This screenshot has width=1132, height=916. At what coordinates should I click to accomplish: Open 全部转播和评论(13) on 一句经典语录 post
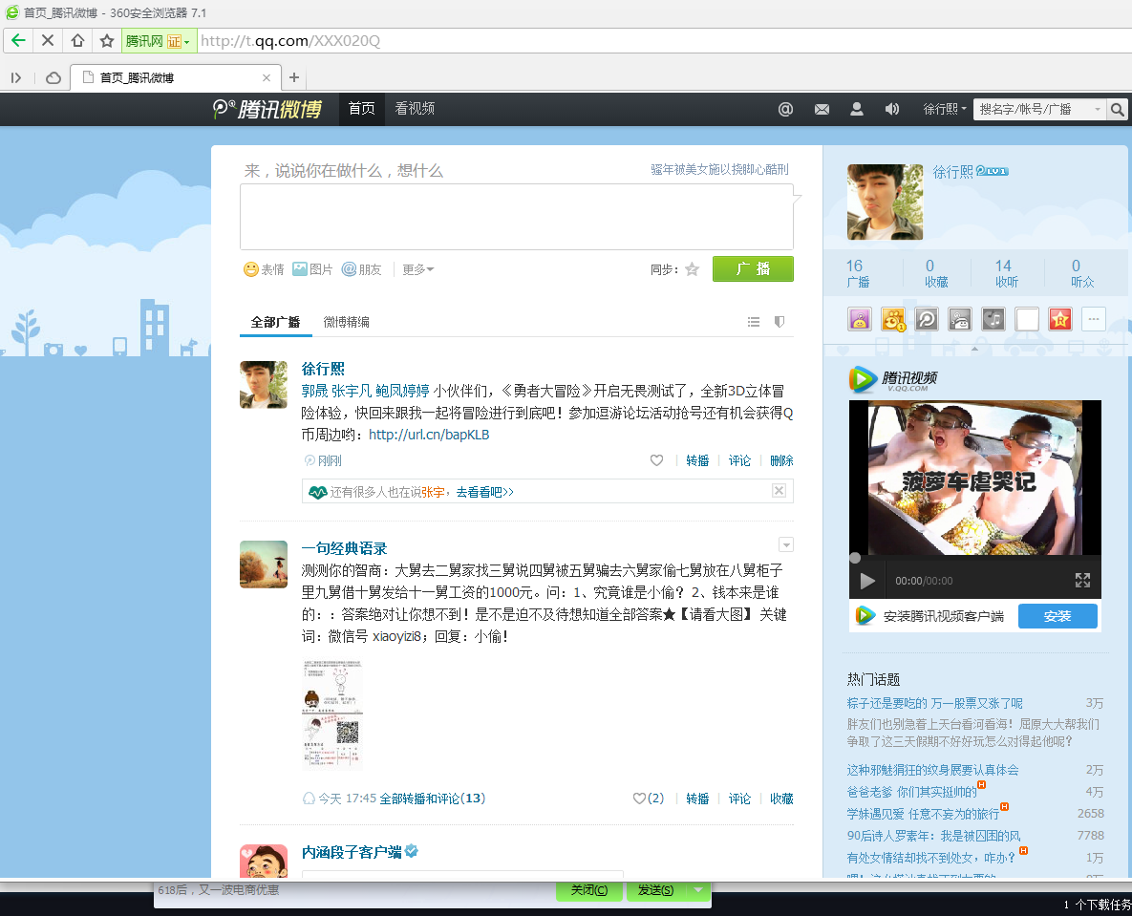pyautogui.click(x=433, y=799)
